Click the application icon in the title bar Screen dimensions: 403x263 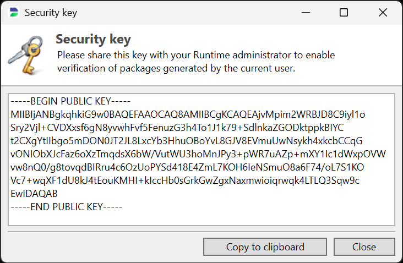tap(13, 12)
